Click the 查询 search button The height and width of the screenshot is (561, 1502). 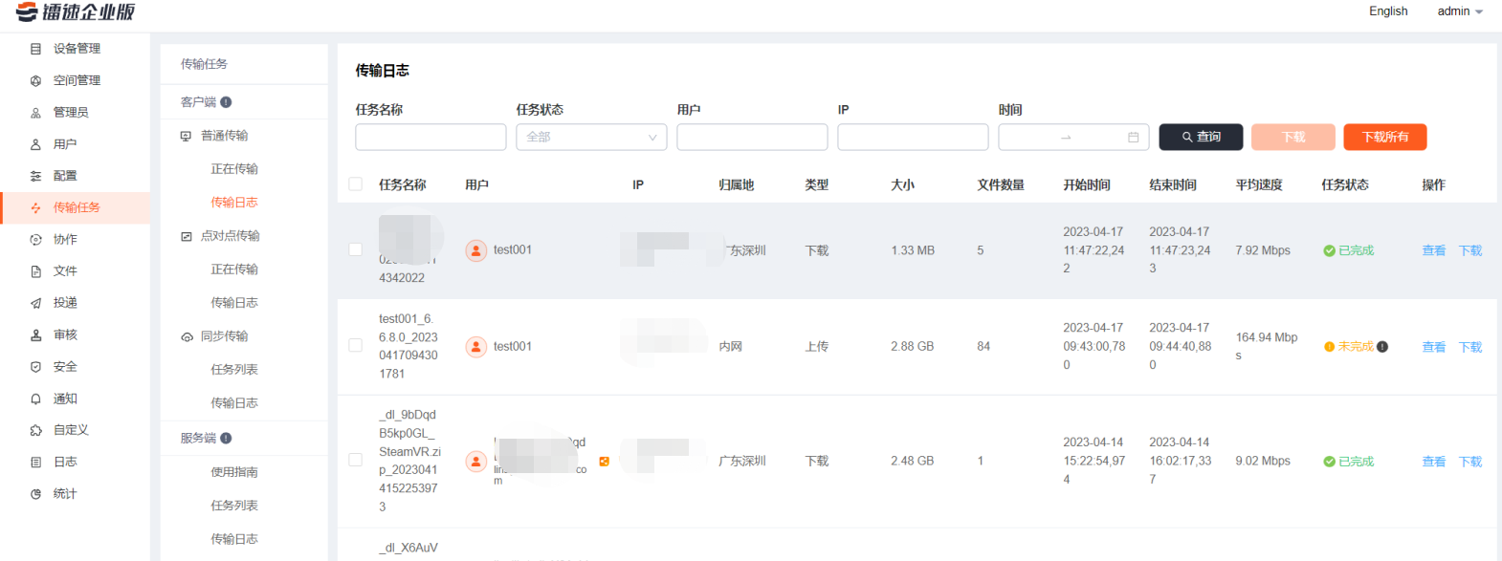click(1201, 138)
